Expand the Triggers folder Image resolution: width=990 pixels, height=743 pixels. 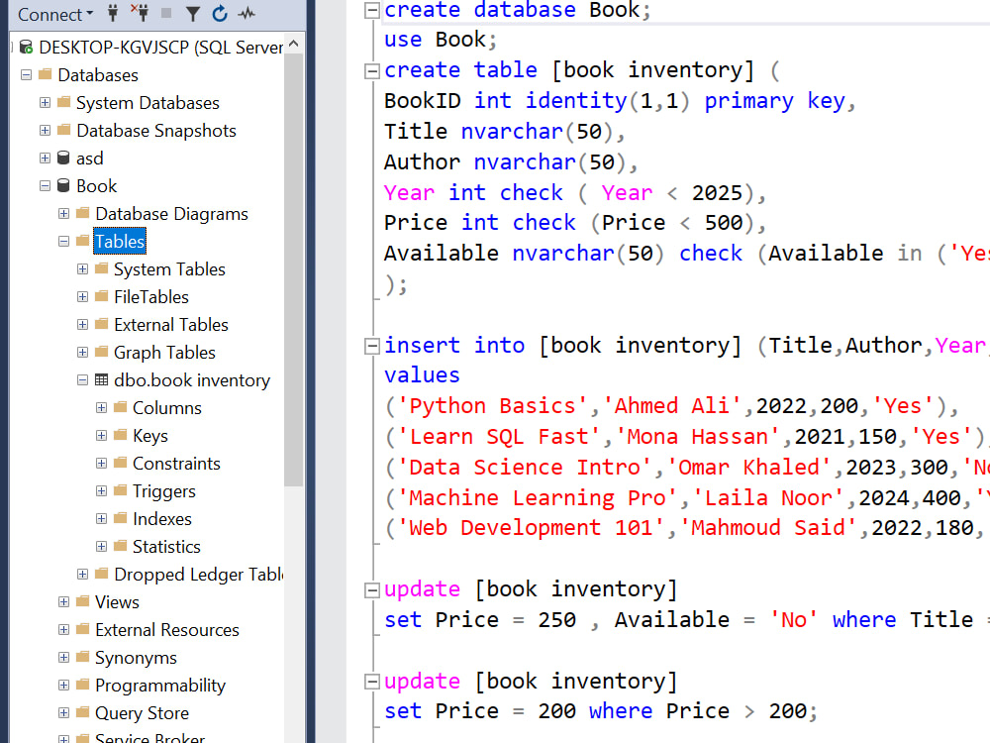(x=102, y=491)
